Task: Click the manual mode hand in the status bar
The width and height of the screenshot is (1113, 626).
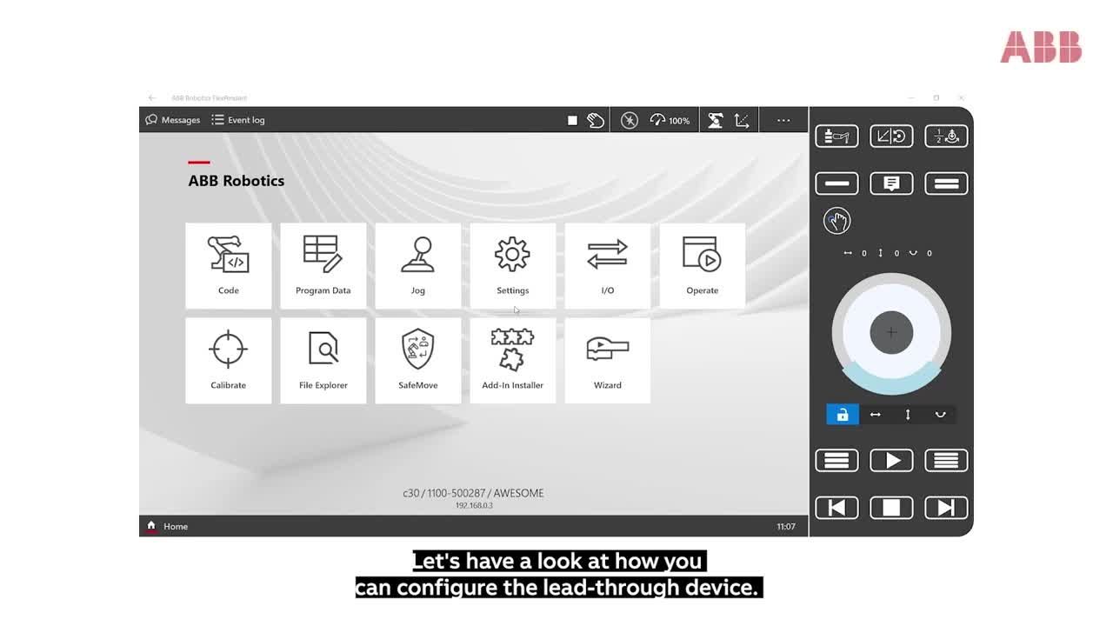Action: click(596, 121)
